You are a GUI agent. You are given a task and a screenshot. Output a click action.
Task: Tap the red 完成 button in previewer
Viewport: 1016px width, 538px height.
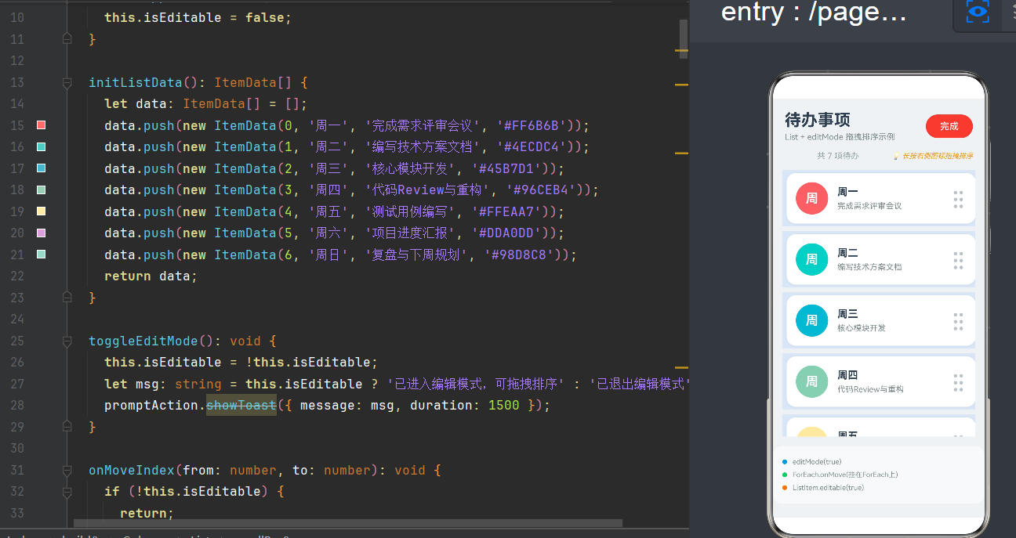coord(949,126)
